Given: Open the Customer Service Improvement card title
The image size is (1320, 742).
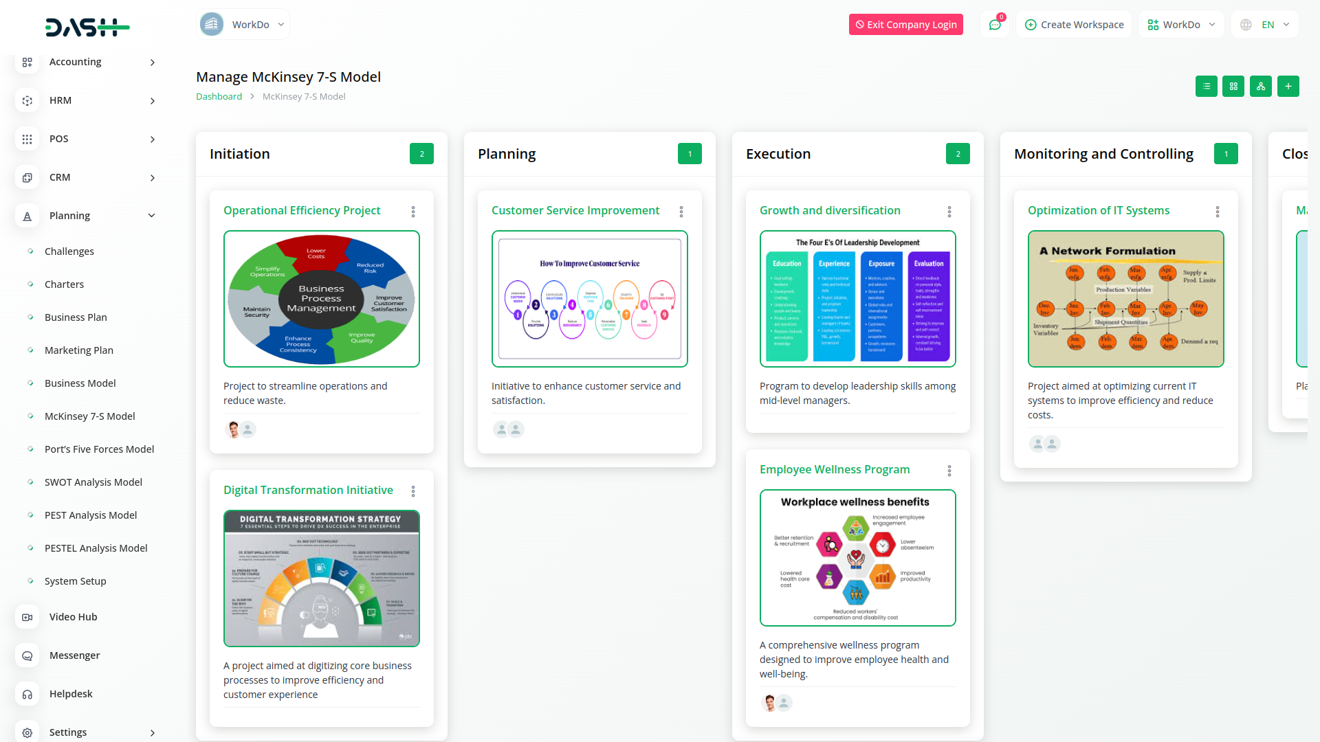Looking at the screenshot, I should pyautogui.click(x=575, y=211).
